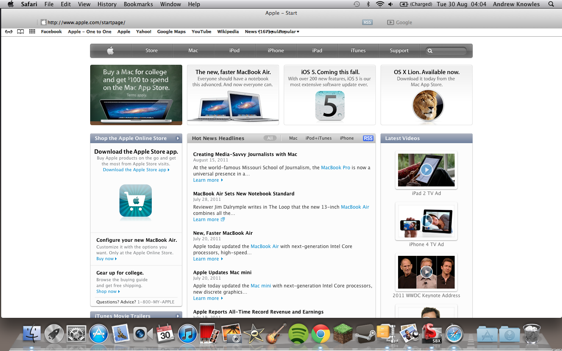Filter Hot News headlines by Mac
This screenshot has width=562, height=351.
293,138
